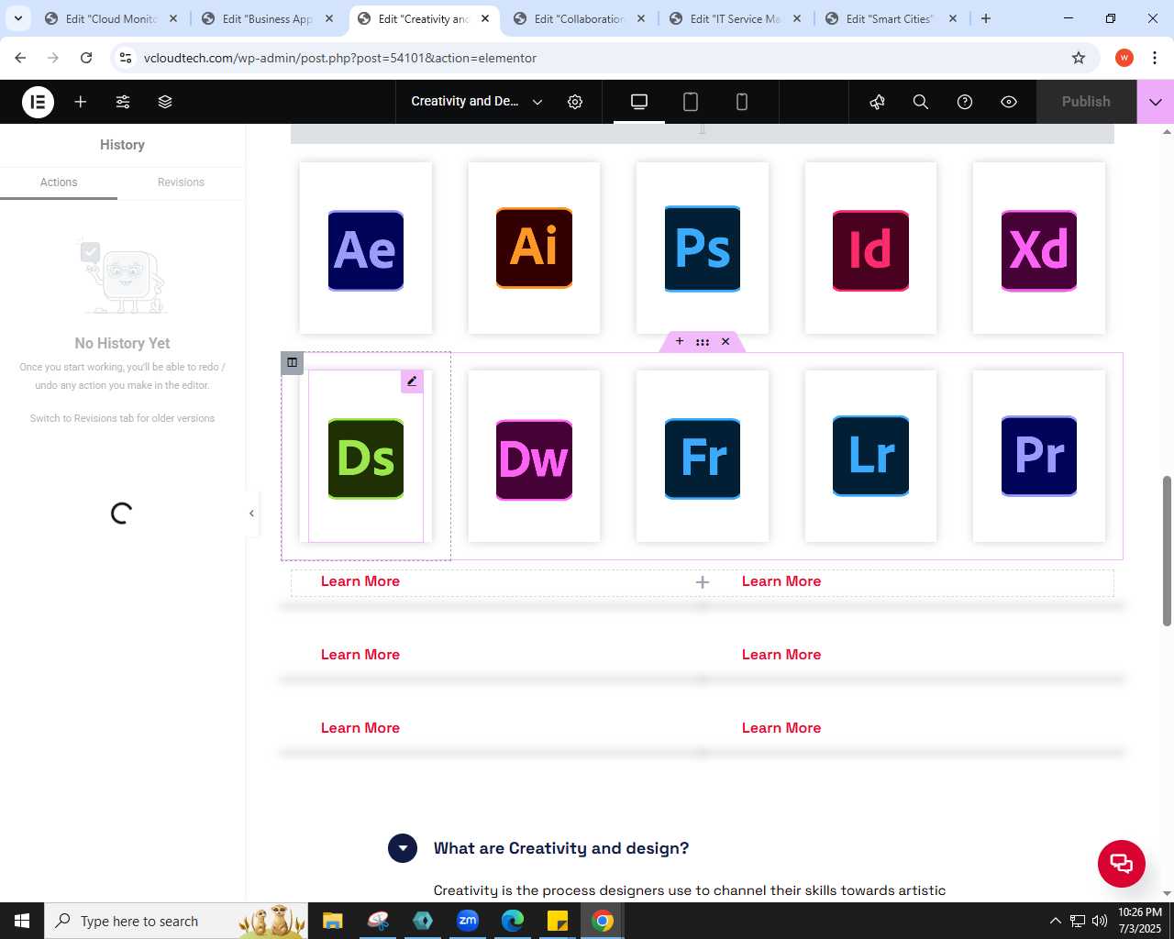The width and height of the screenshot is (1174, 939).
Task: Open Windows Start menu
Action: click(x=22, y=921)
